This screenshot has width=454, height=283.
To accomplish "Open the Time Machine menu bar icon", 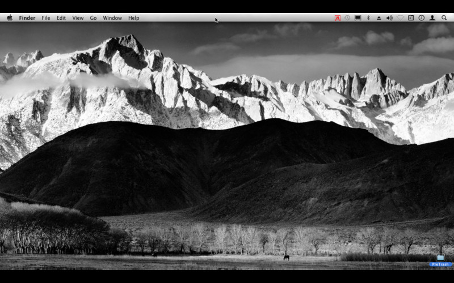I will tap(347, 18).
